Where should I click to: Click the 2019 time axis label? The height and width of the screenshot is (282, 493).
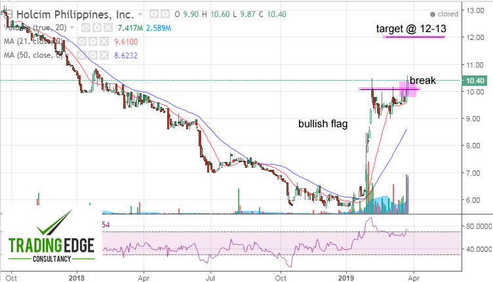pyautogui.click(x=346, y=278)
